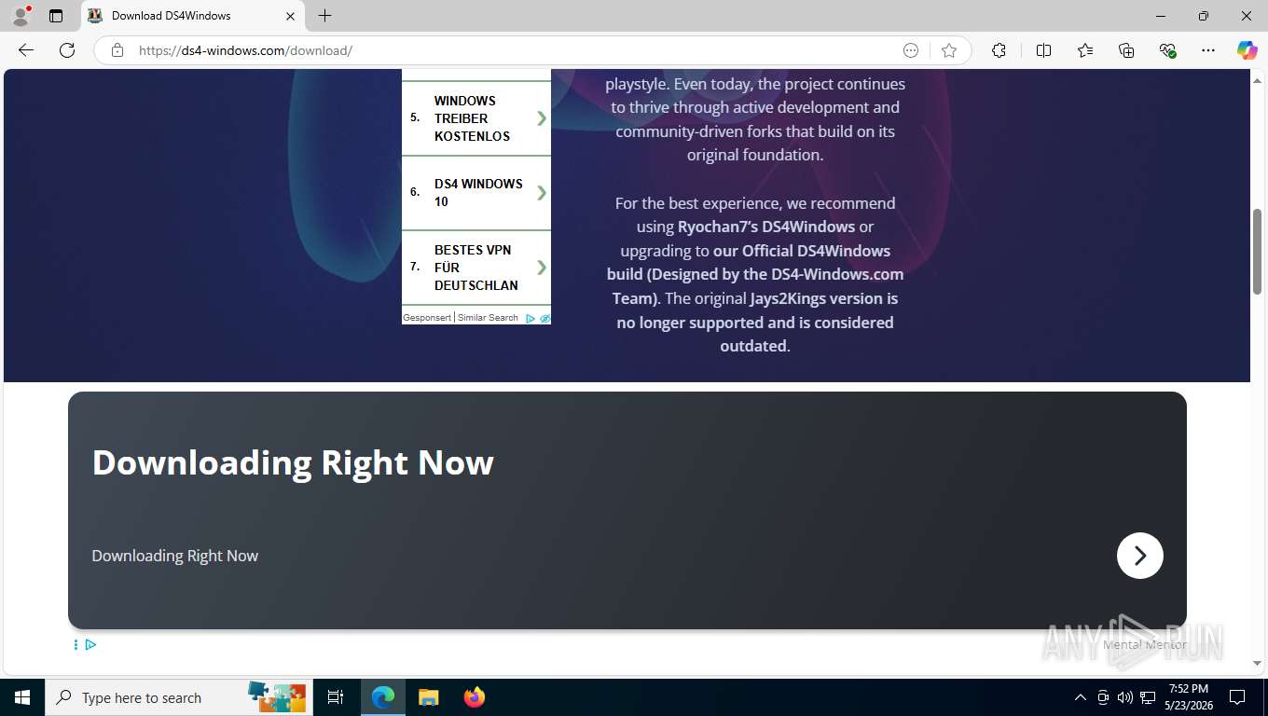The width and height of the screenshot is (1268, 716).
Task: Open the Favorites list icon
Action: (x=1085, y=50)
